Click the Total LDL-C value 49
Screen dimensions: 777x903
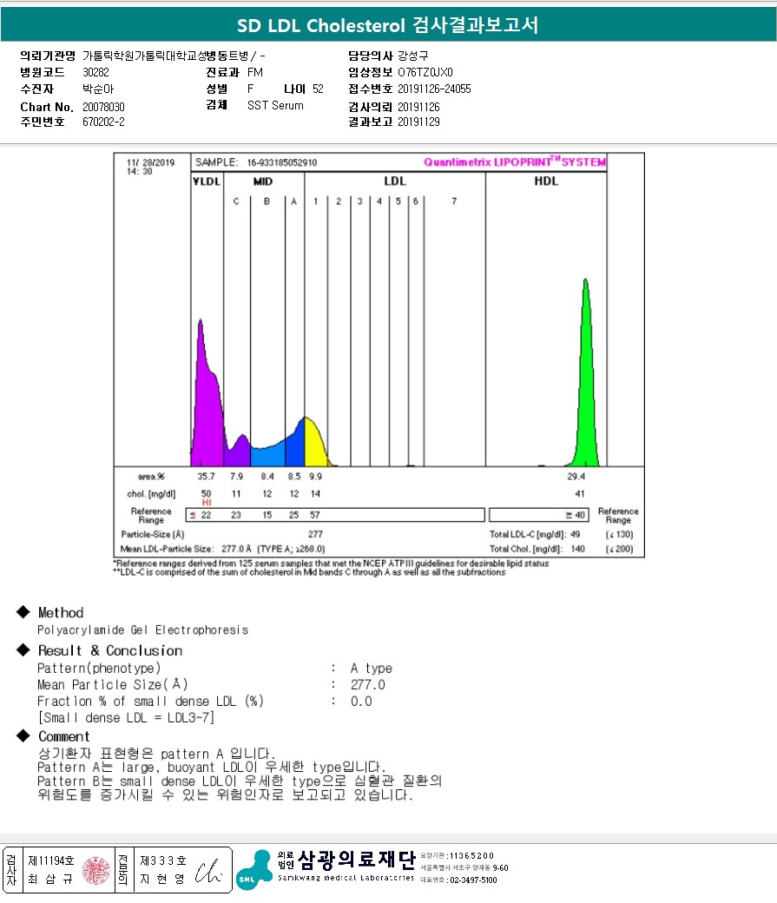[x=575, y=535]
